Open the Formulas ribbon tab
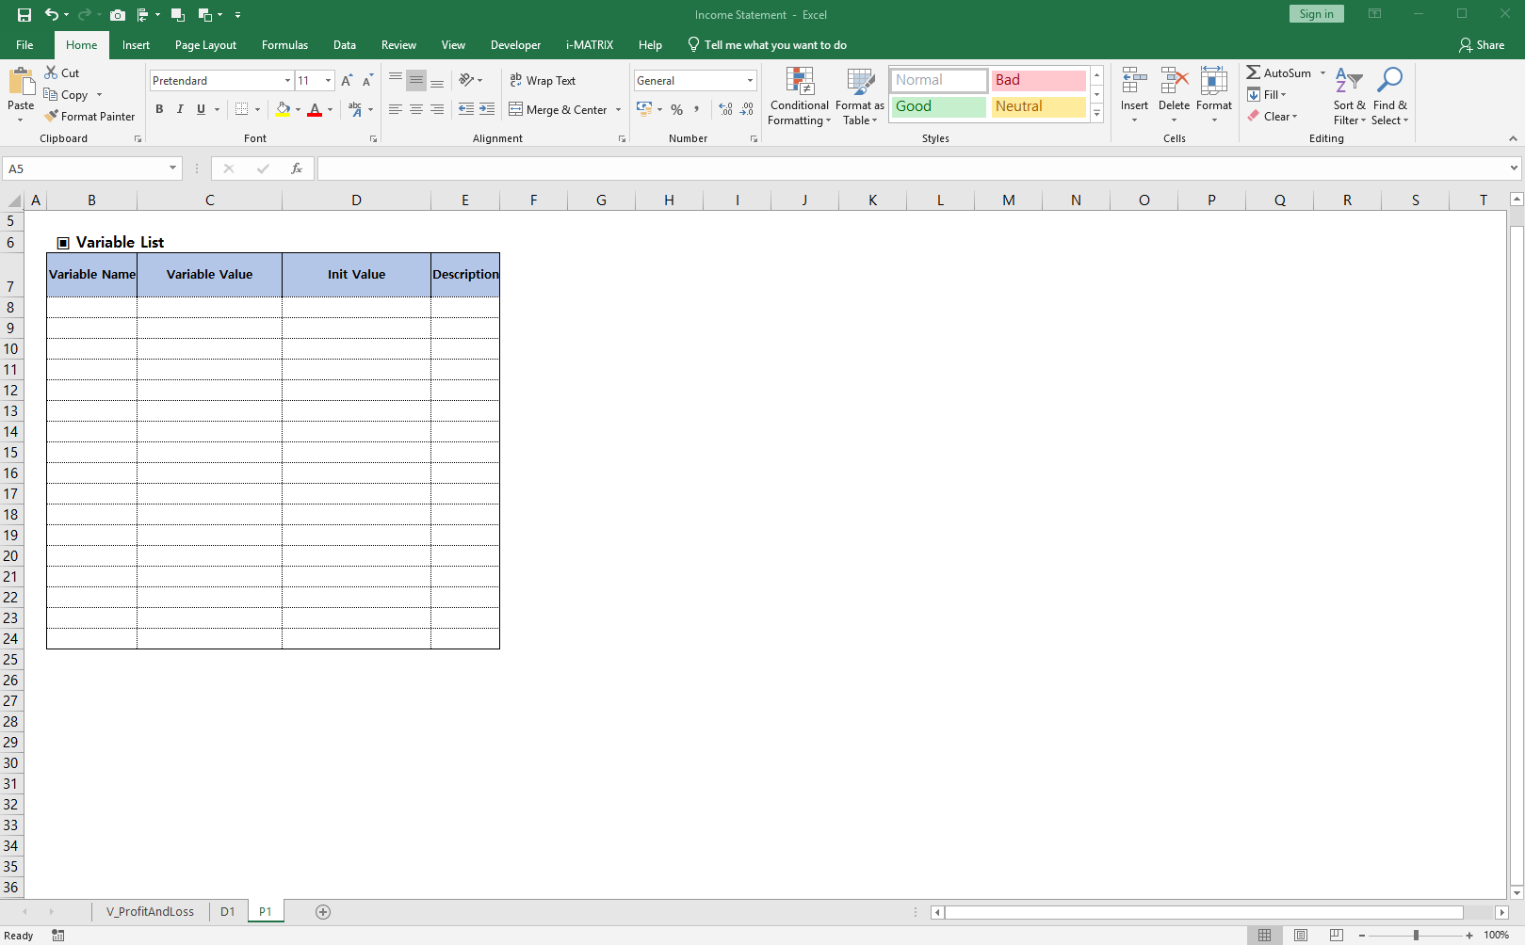The image size is (1525, 945). click(284, 45)
